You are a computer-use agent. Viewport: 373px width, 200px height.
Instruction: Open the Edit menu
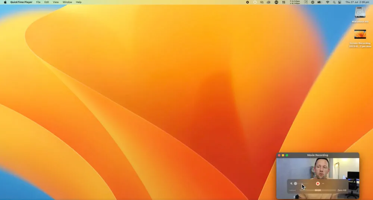(x=47, y=2)
